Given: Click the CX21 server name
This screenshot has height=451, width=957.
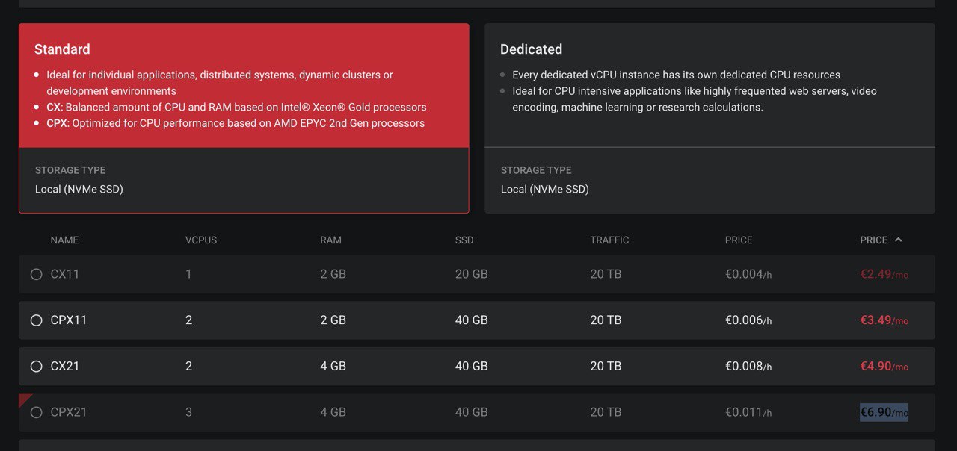Looking at the screenshot, I should pyautogui.click(x=65, y=367).
